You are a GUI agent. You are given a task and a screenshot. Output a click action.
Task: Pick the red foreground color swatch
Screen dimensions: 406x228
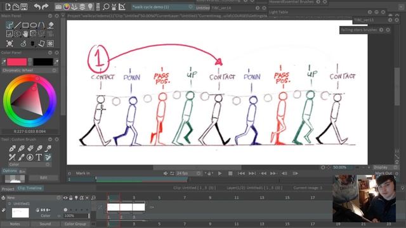pyautogui.click(x=17, y=62)
